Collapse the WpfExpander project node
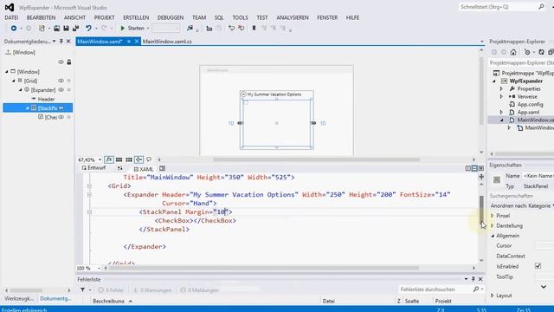554x312 pixels. 494,81
